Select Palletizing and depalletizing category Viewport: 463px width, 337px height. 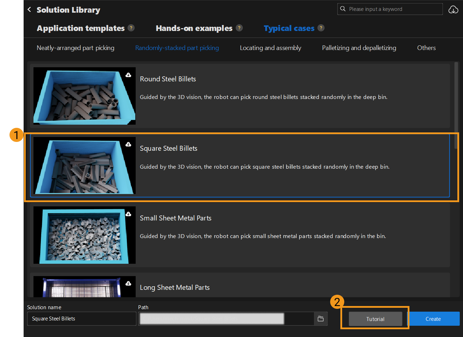coord(359,48)
